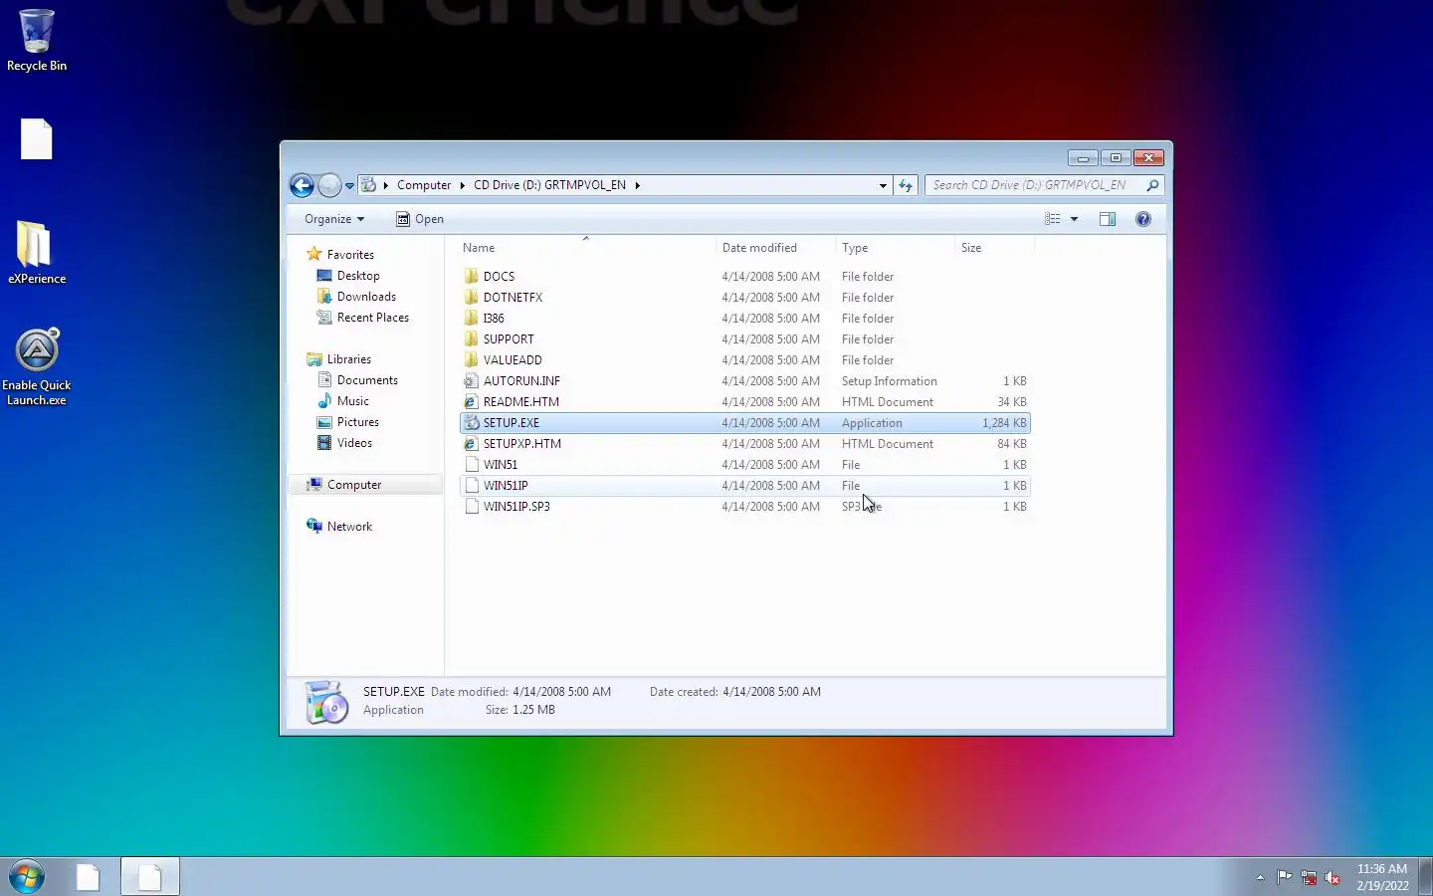
Task: Click the Forward navigation arrow in Explorer
Action: coord(329,185)
